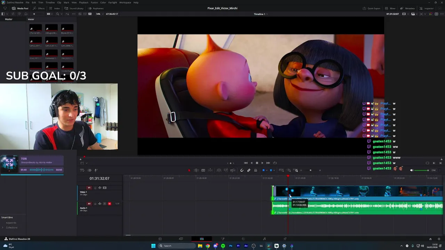Click the Replace clip button
445x250 pixels.
tap(233, 170)
